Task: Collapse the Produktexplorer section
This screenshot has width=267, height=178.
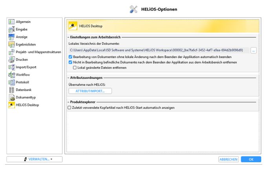Action: click(x=68, y=102)
